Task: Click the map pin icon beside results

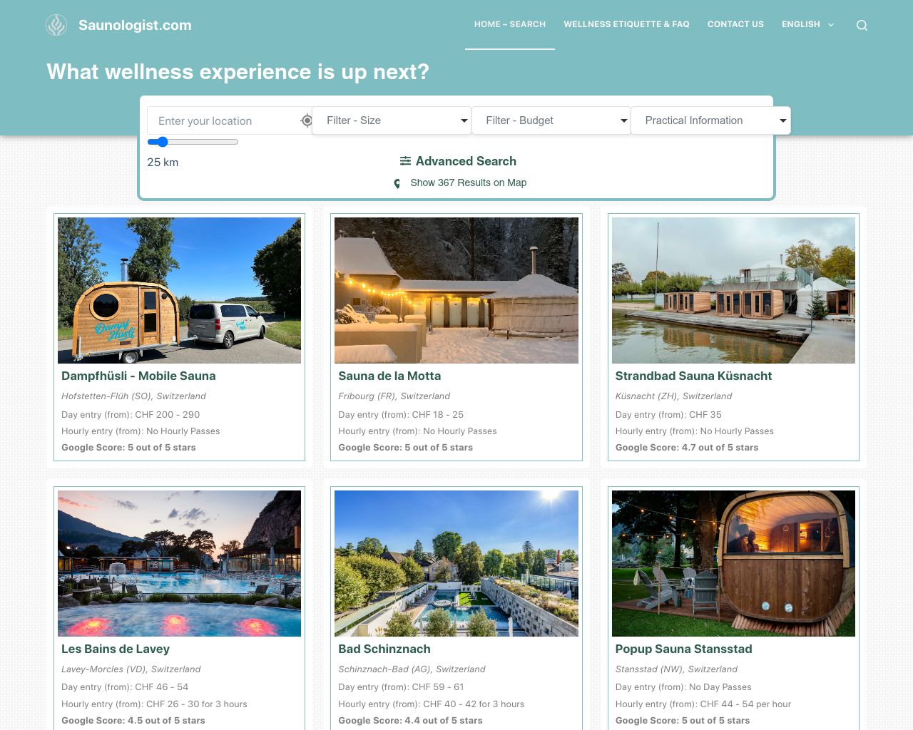Action: 397,184
